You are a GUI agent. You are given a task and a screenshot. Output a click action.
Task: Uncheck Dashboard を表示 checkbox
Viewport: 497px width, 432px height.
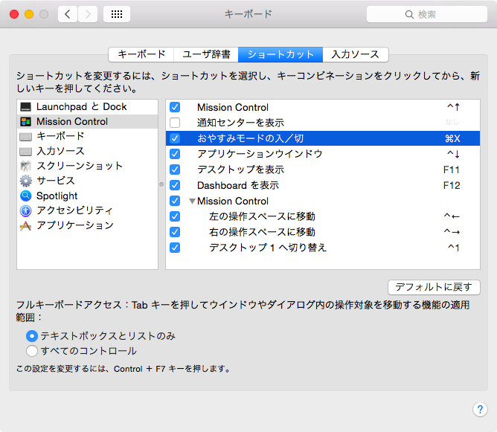coord(175,185)
